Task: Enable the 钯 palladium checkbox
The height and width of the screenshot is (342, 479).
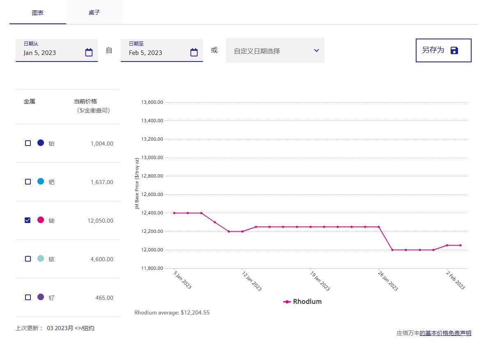Action: tap(28, 182)
